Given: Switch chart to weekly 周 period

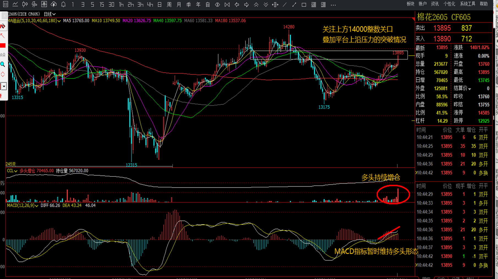Looking at the screenshot, I should pos(169,5).
